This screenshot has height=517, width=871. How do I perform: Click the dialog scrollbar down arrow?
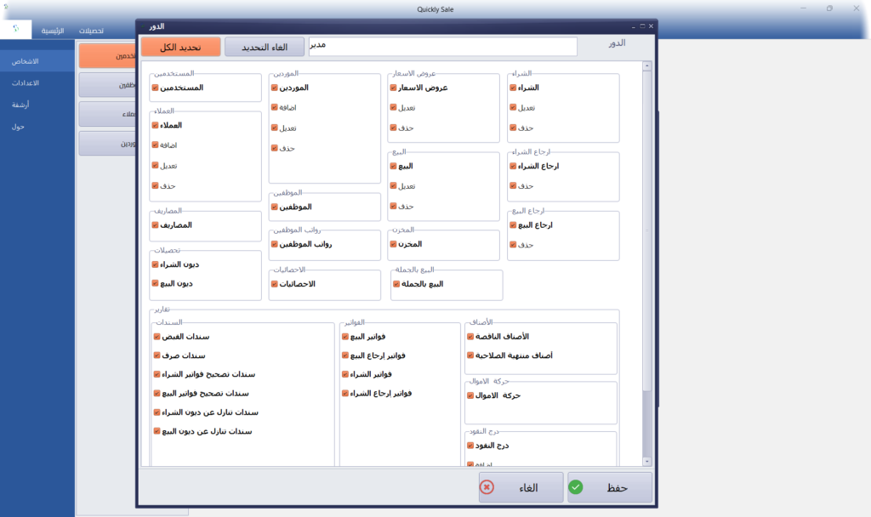click(x=646, y=462)
